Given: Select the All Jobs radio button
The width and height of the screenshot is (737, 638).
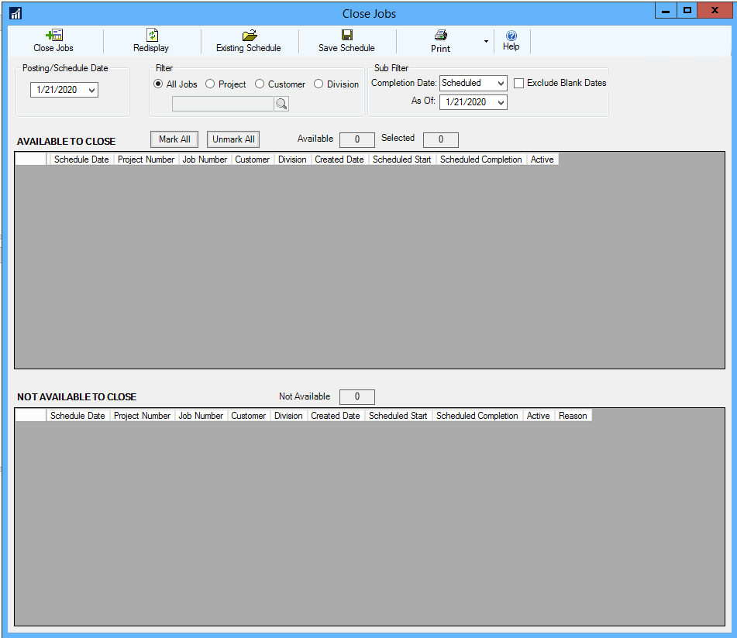Looking at the screenshot, I should [158, 84].
